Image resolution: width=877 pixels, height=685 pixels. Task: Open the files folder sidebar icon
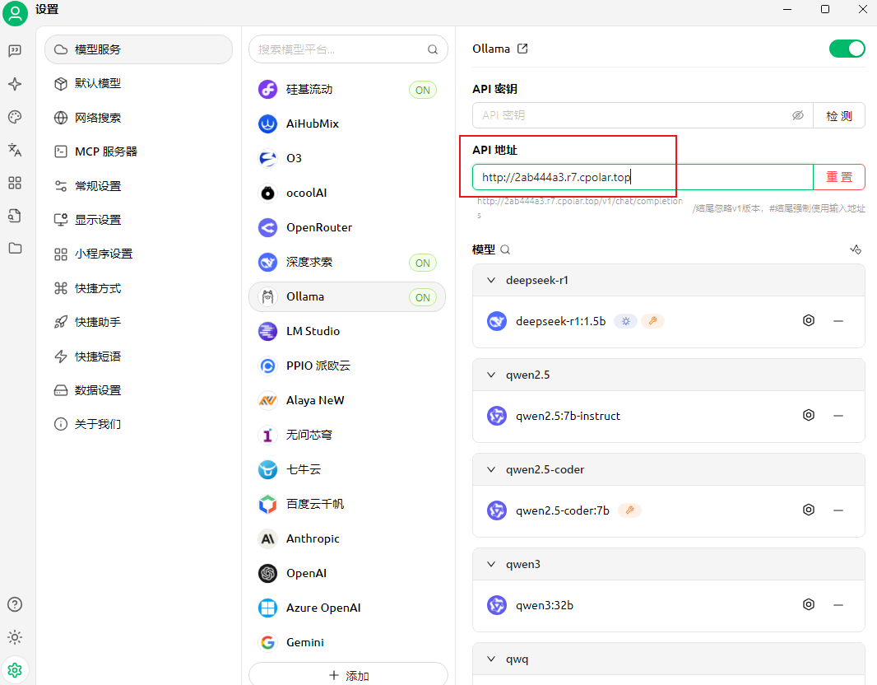[15, 248]
